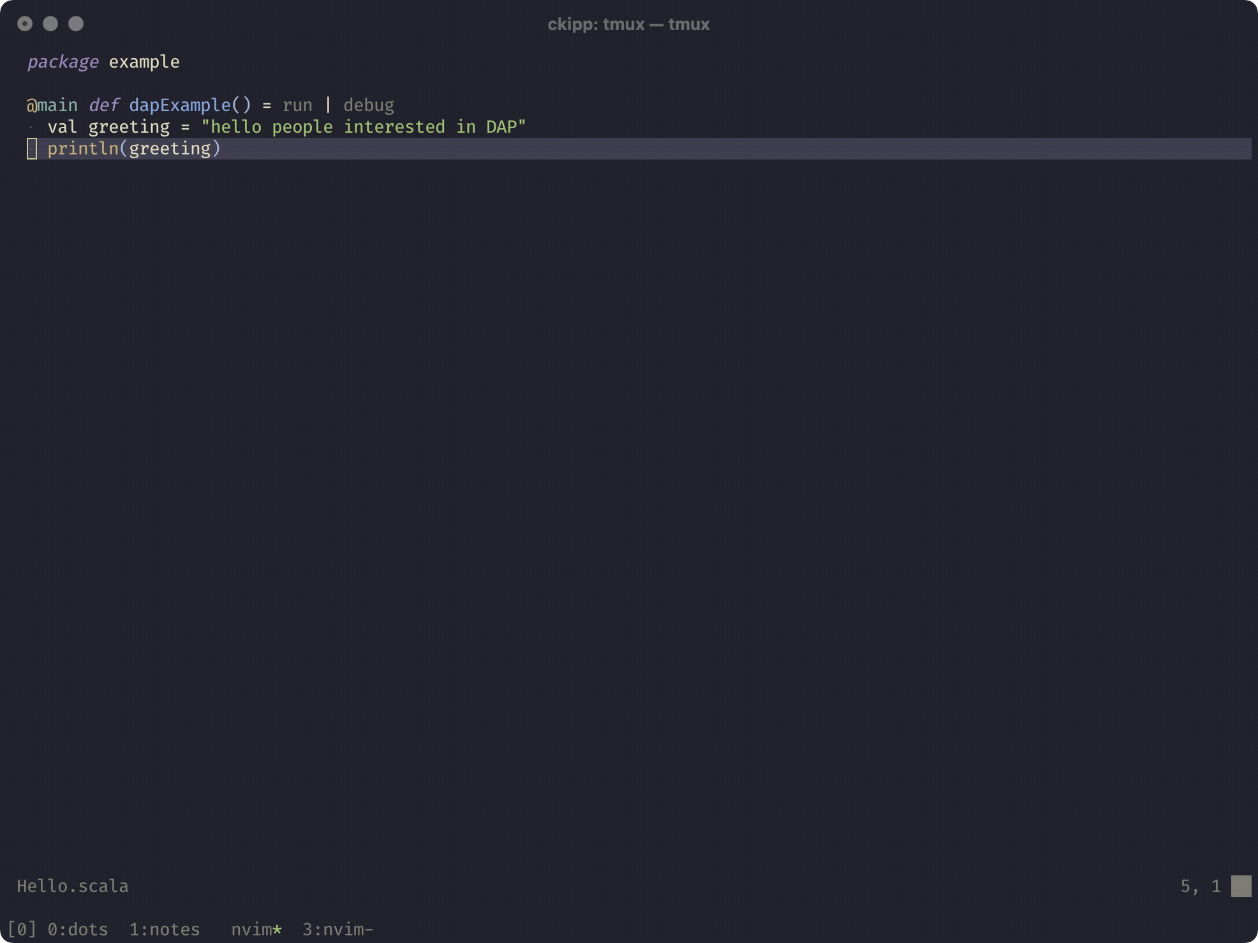1258x943 pixels.
Task: Select the active nvim tmux window
Action: [x=255, y=930]
